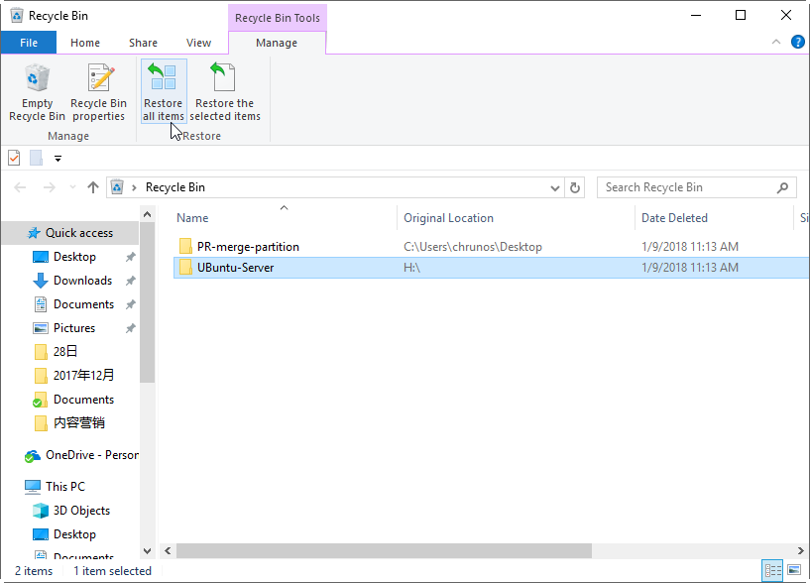Go up one folder level with the arrow
This screenshot has width=810, height=583.
93,187
